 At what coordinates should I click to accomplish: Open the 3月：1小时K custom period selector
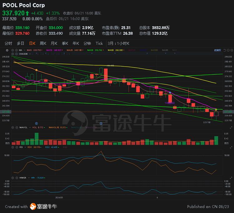coord(119,43)
